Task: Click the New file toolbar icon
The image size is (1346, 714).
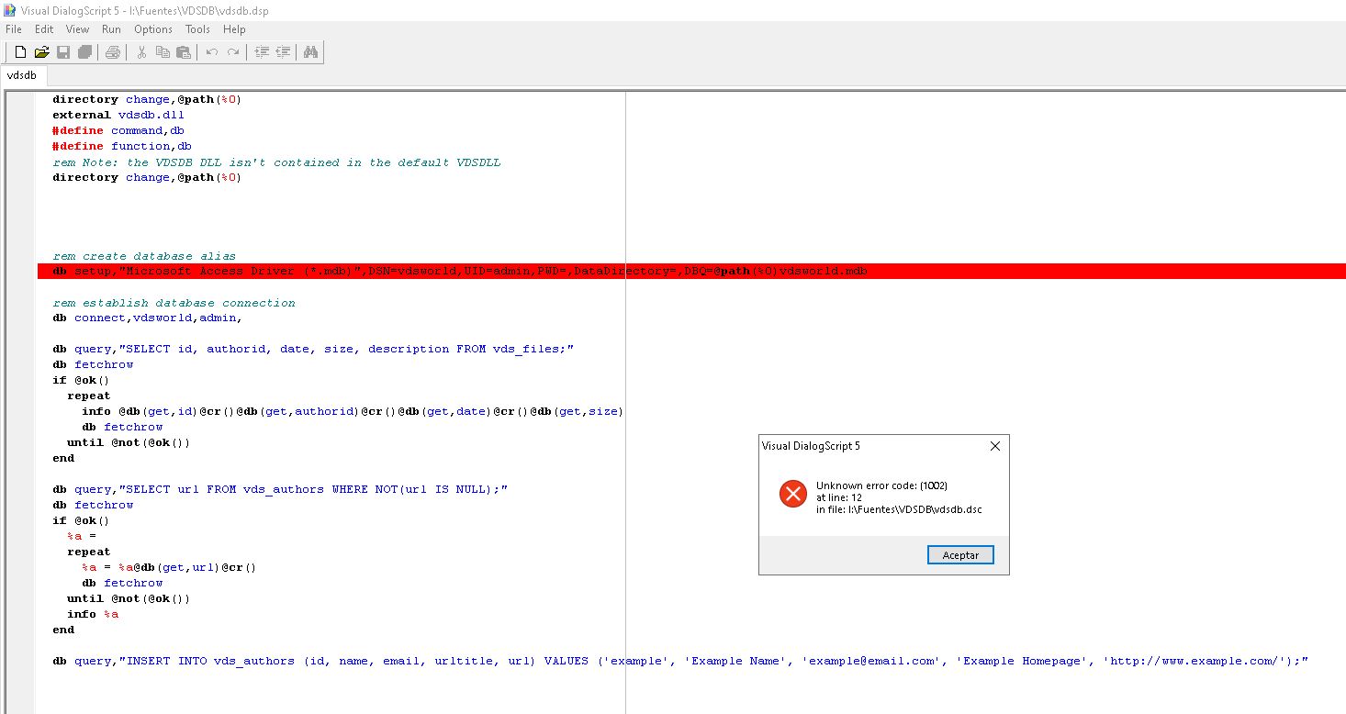Action: 20,52
